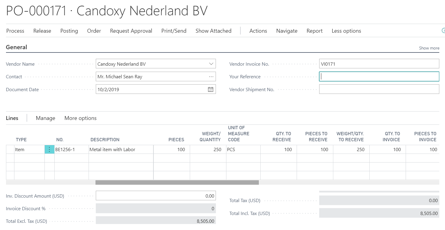This screenshot has width=445, height=230.
Task: Click the Pieces to Receive cell in the BE1256-1 row
Action: click(x=315, y=149)
